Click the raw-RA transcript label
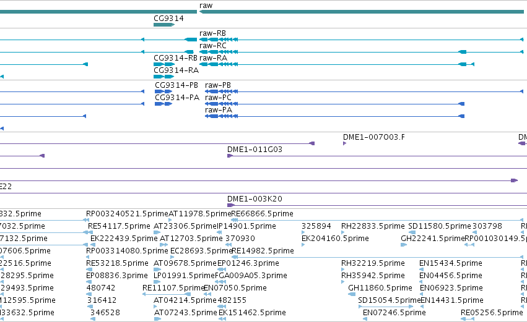This screenshot has width=527, height=322. (x=213, y=58)
